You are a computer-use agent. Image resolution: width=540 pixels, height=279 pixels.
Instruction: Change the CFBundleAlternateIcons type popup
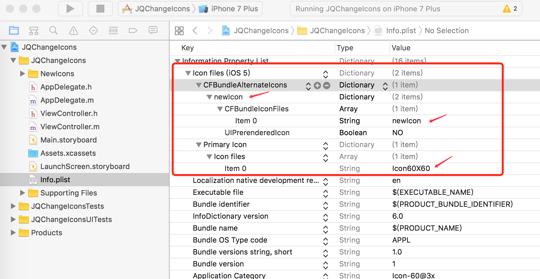385,86
